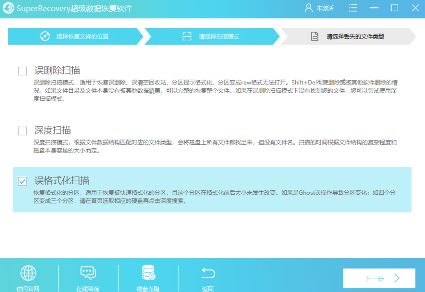
Task: Click the document icon in 请选择丢失的文件类型 step
Action: click(x=315, y=36)
